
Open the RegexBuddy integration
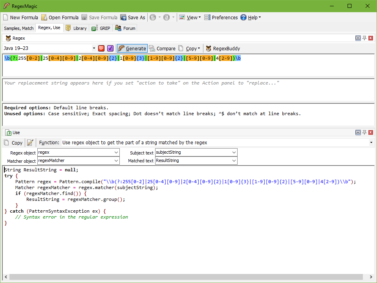click(x=223, y=48)
